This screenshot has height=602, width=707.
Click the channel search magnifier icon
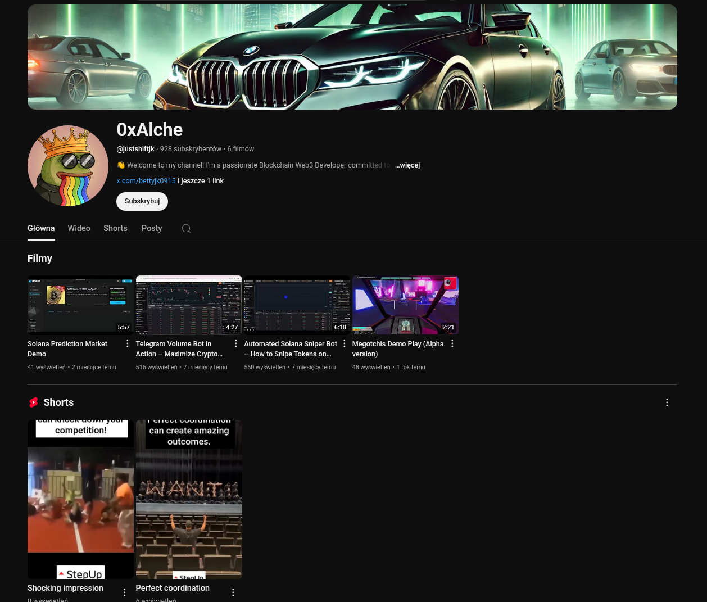click(x=187, y=229)
